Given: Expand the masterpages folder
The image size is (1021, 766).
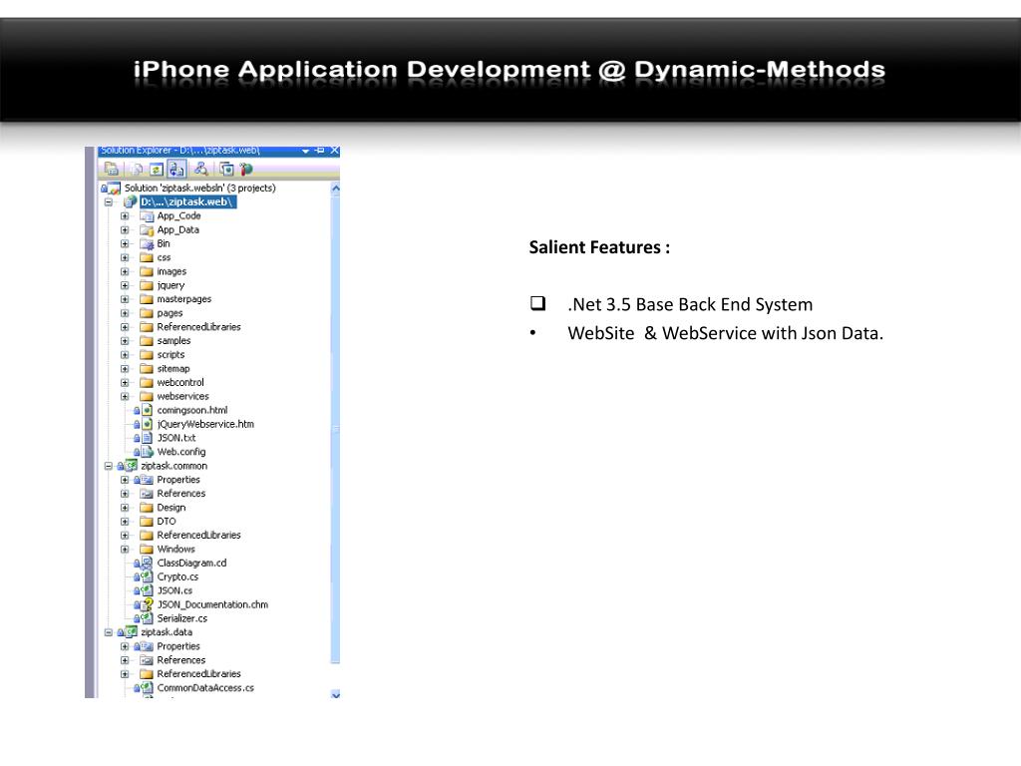Looking at the screenshot, I should pyautogui.click(x=125, y=299).
